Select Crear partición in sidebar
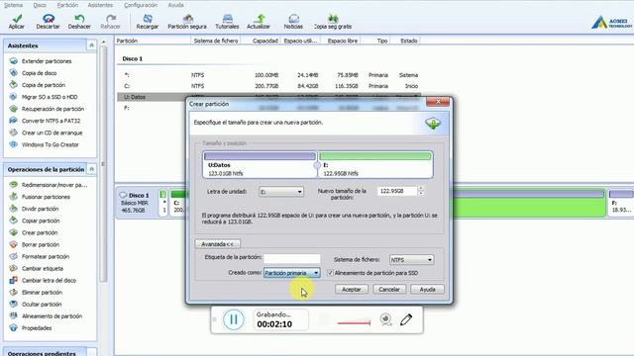634x356 pixels. (x=40, y=233)
